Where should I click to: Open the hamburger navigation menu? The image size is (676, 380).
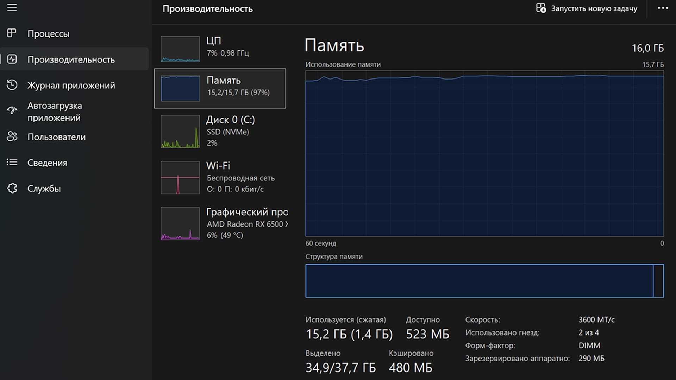click(12, 7)
